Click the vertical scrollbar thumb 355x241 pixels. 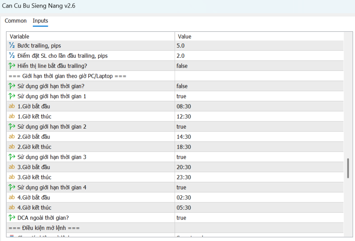(x=348, y=168)
